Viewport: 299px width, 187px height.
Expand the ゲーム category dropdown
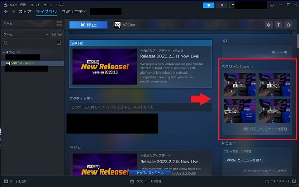pos(26,34)
